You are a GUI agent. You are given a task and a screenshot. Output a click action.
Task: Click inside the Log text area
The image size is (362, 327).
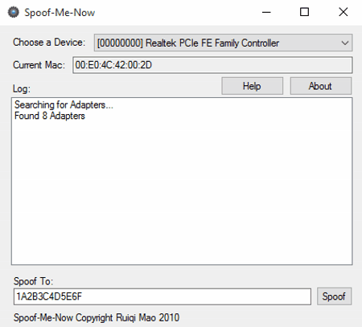tap(182, 182)
